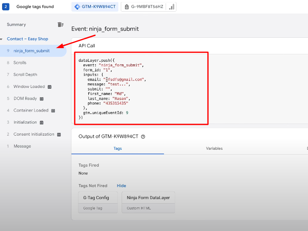308x231 pixels.
Task: Click the Tags Fired label
Action: (89, 165)
